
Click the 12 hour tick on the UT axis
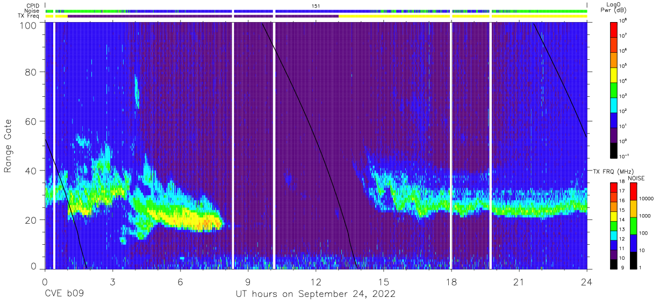(x=316, y=282)
